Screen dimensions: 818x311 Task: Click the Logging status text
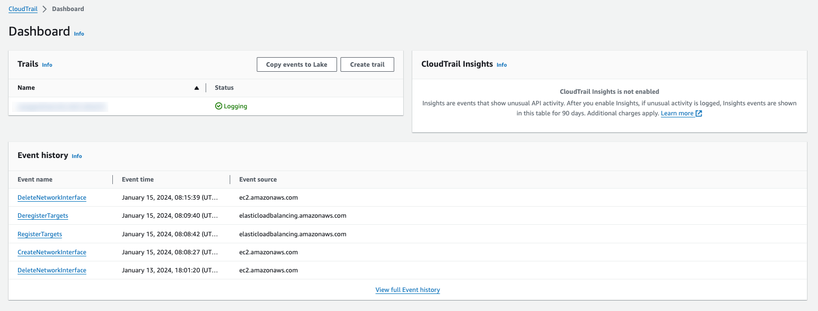click(x=236, y=106)
